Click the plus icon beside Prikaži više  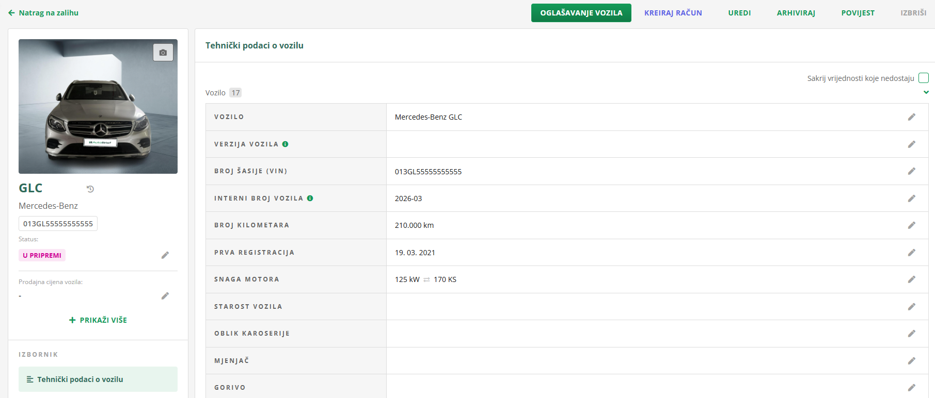72,320
